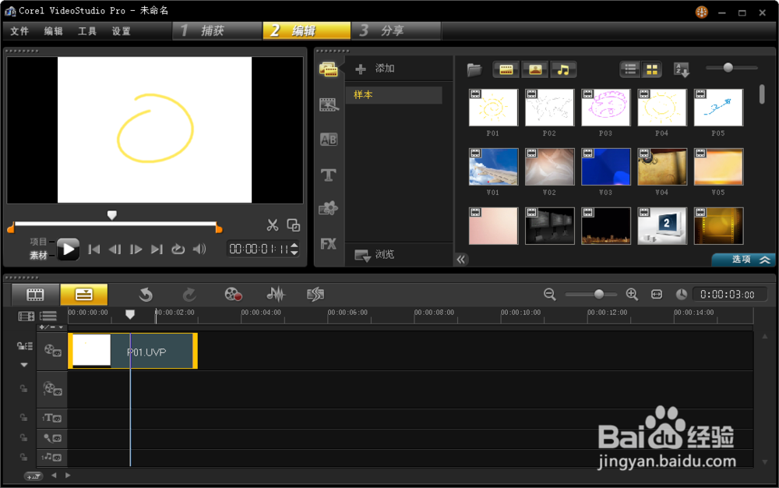Zoom out the timeline

coord(549,294)
